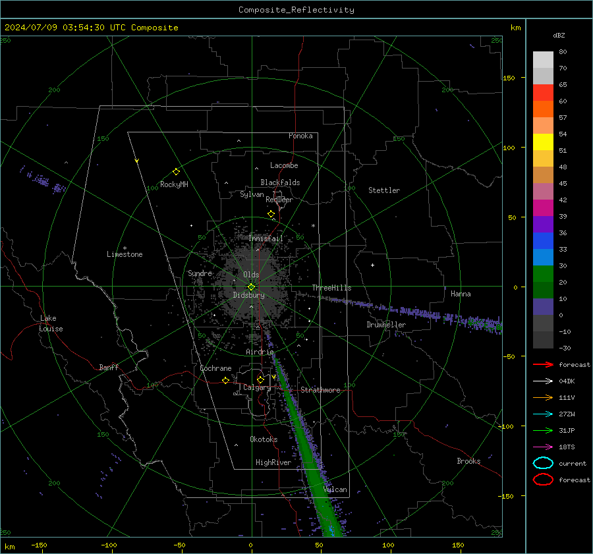This screenshot has height=554, width=593.
Task: Click the 2024/07/09 03:54:30 UTC Composite timestamp
Action: point(91,28)
